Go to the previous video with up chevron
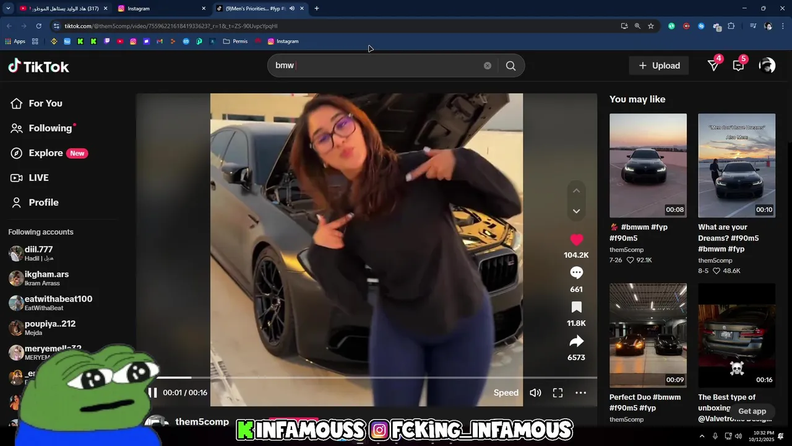The image size is (792, 446). click(x=576, y=191)
